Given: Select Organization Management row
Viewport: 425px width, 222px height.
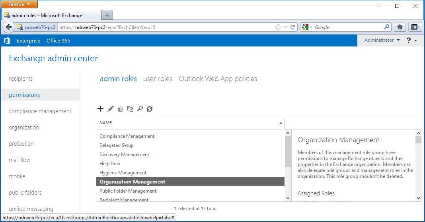Looking at the screenshot, I should click(x=190, y=182).
